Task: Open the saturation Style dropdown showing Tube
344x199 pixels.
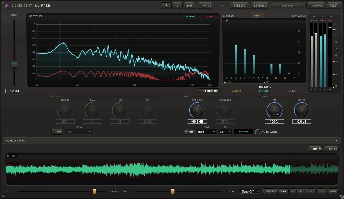Action: [x=79, y=132]
